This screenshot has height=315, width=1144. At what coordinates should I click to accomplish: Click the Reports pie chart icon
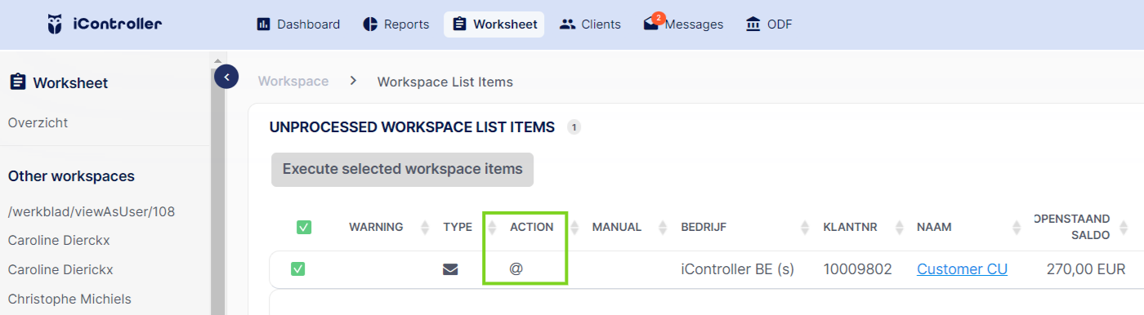pyautogui.click(x=370, y=24)
